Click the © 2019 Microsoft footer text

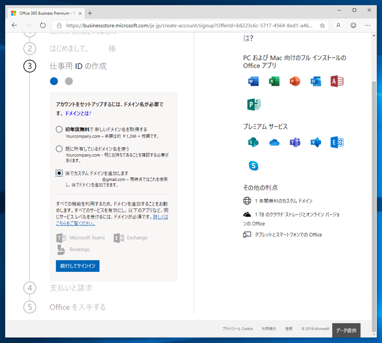[x=315, y=328]
